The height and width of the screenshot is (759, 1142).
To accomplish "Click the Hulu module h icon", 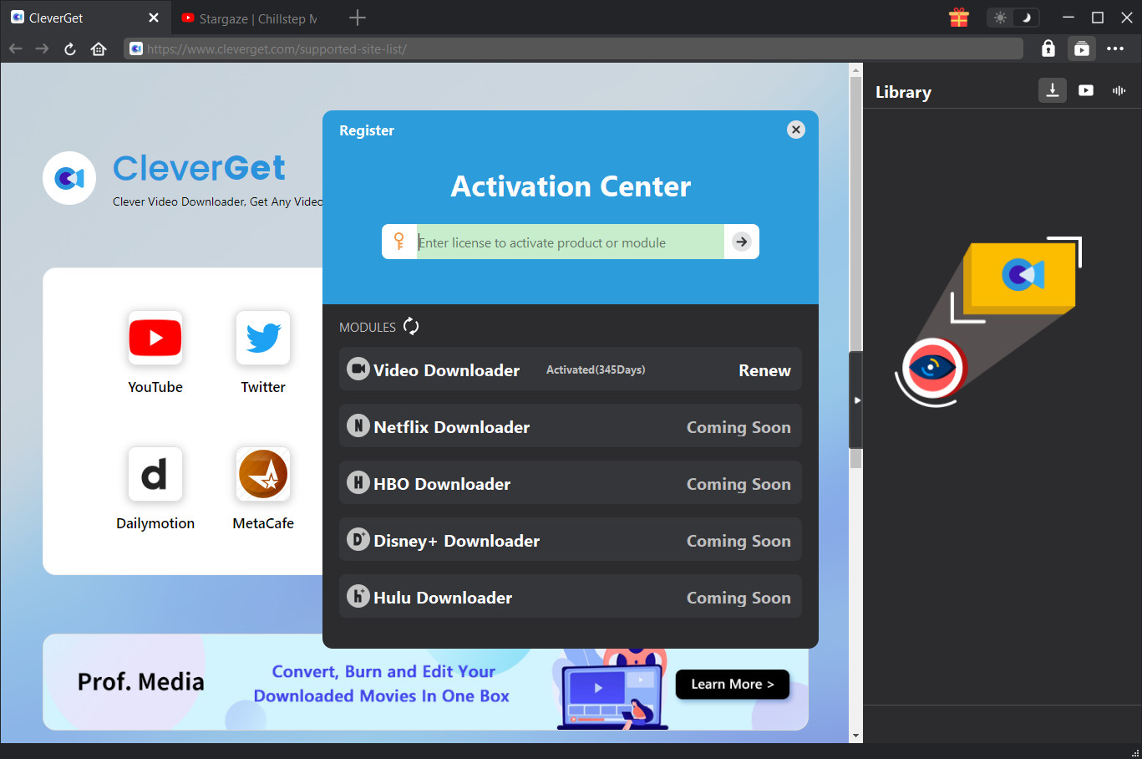I will (358, 596).
